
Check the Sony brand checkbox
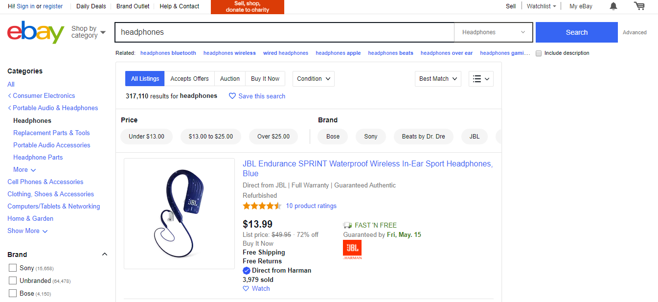13,268
